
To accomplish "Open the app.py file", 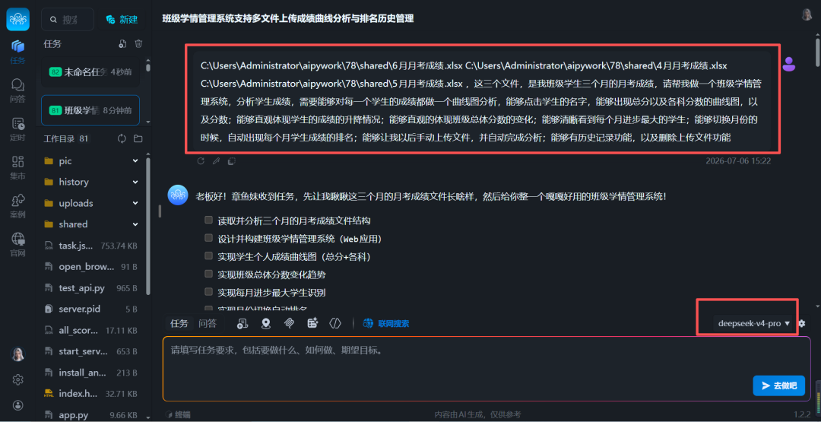I will 92,415.
